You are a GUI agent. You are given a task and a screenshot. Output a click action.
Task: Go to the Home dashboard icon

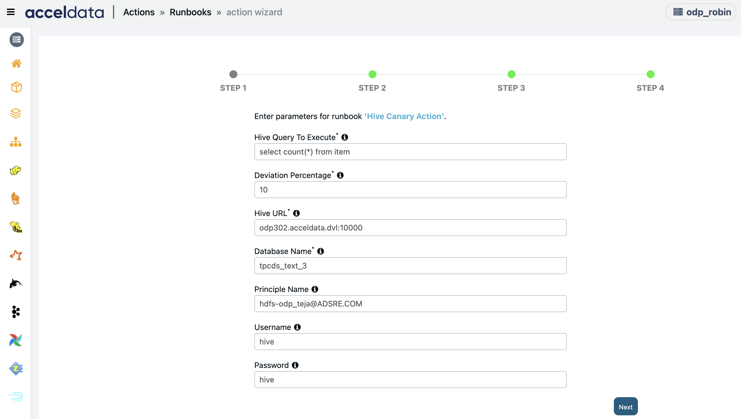16,63
